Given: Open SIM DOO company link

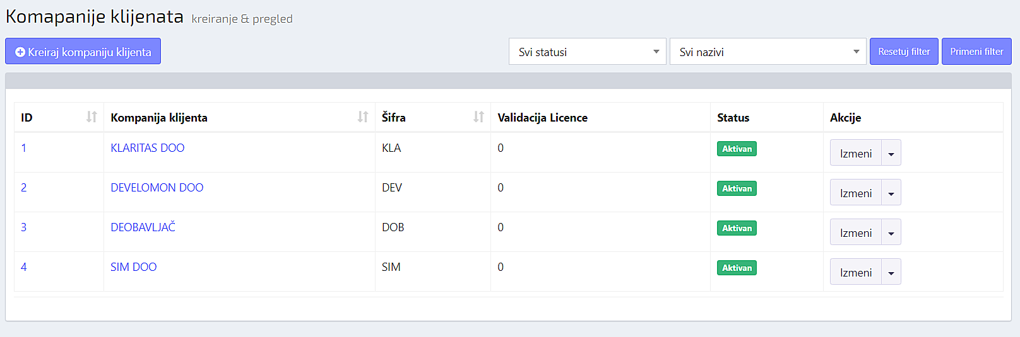Looking at the screenshot, I should point(133,267).
